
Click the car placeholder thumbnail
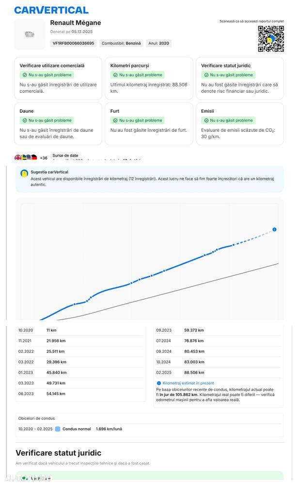click(30, 35)
